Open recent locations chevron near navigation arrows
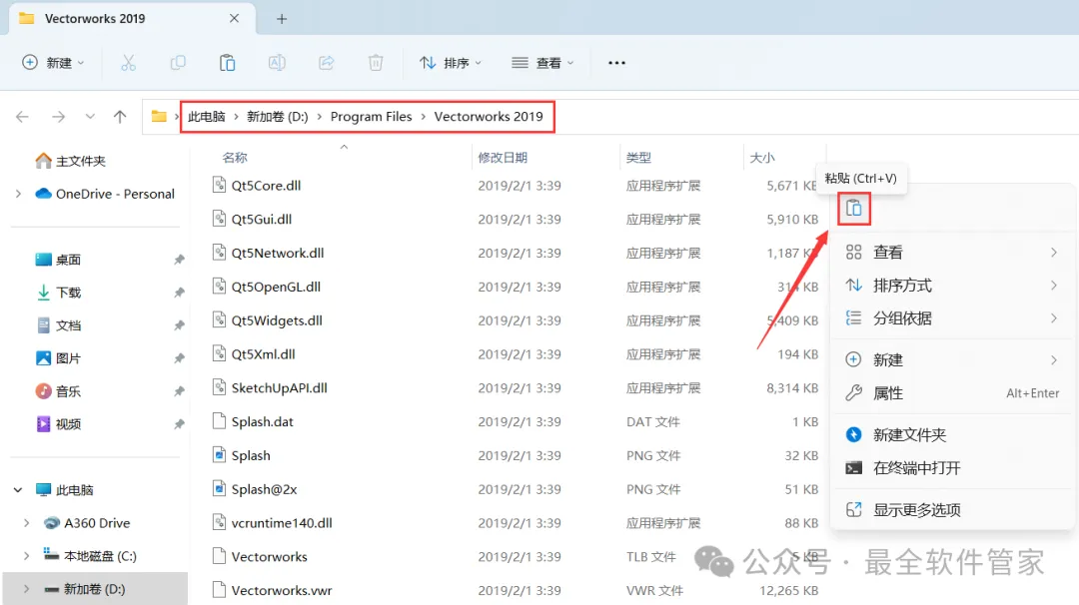The image size is (1079, 605). [90, 117]
